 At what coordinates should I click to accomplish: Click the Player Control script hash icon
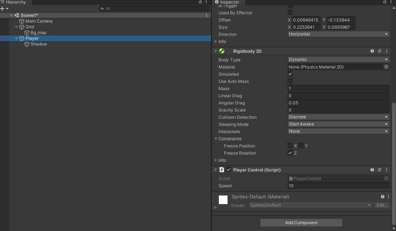tap(221, 170)
